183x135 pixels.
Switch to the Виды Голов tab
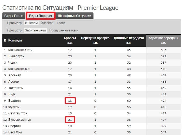click(14, 16)
